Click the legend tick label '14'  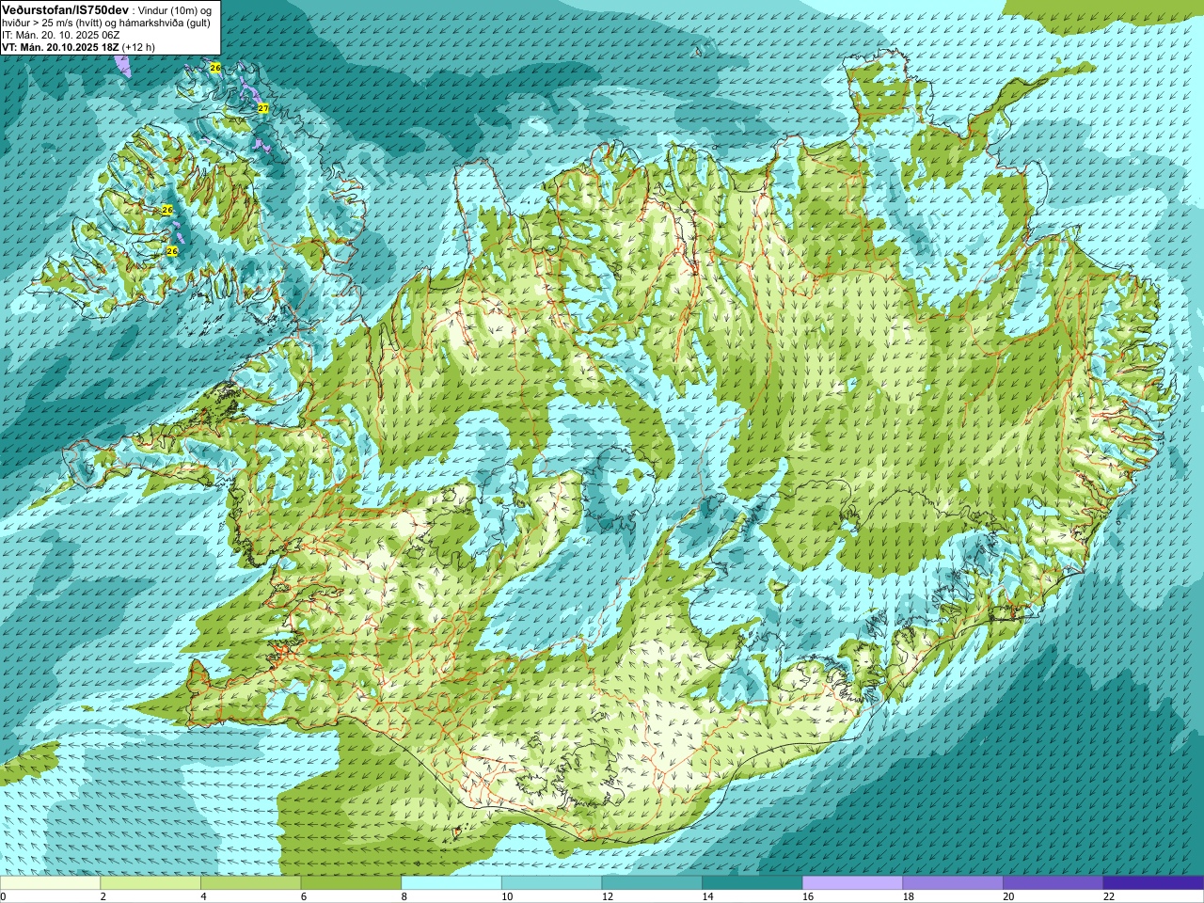click(707, 896)
